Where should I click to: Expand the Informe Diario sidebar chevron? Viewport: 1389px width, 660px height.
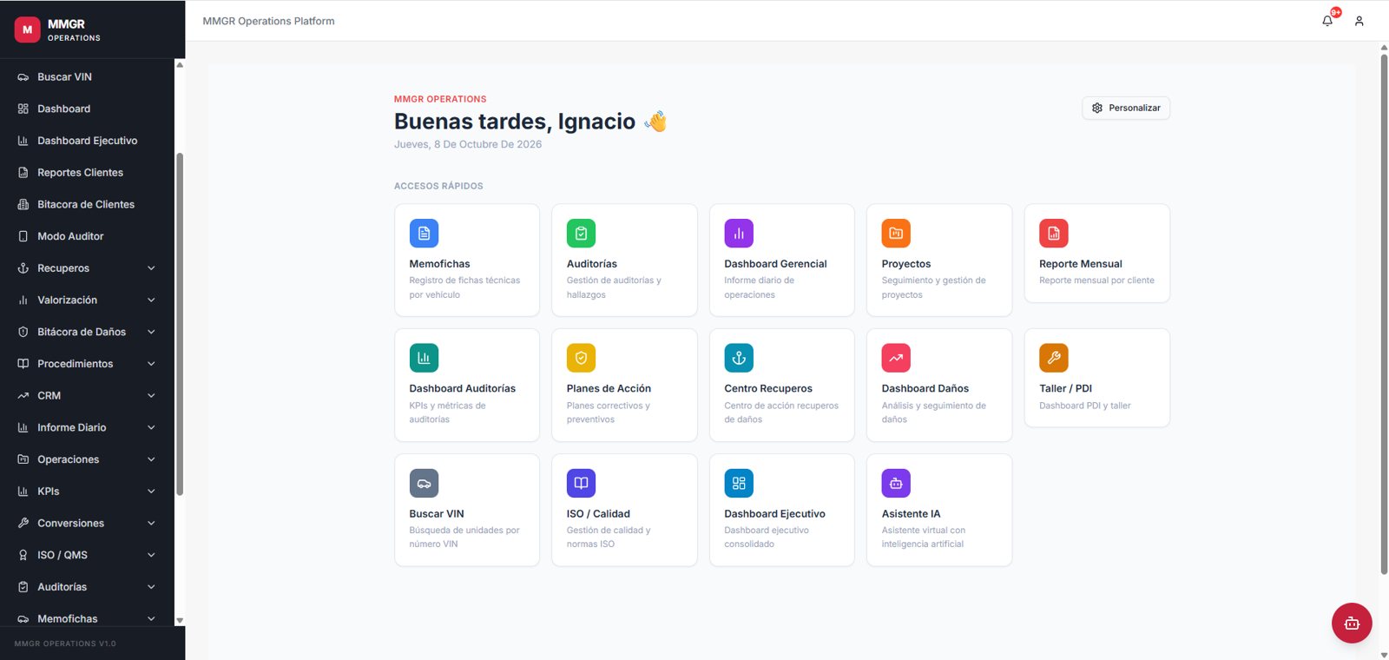pos(151,427)
